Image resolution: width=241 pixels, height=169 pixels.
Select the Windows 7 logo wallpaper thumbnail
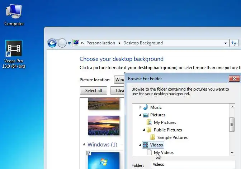tap(104, 160)
